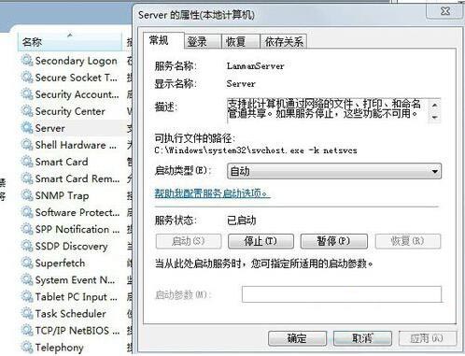Screen dimensions: 465x356
Task: Click the TCP/IP NetBIOS service gear icon
Action: (x=27, y=330)
